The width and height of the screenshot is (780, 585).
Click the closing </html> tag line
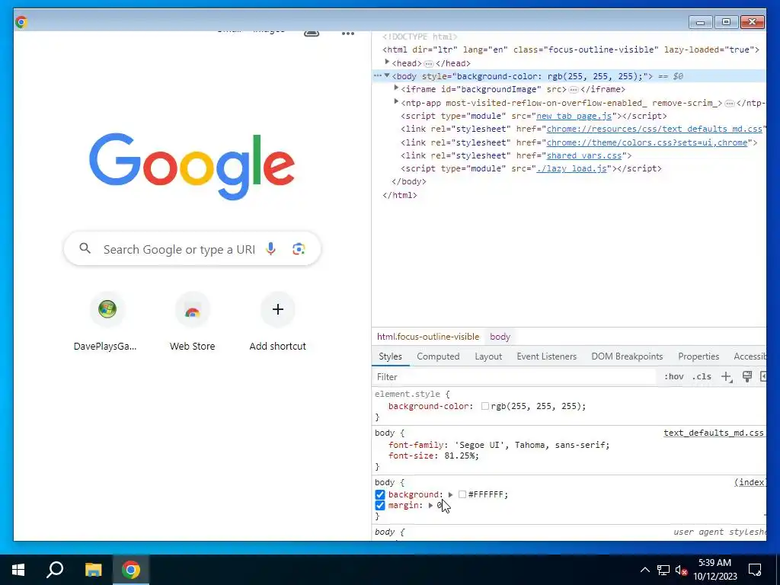399,195
